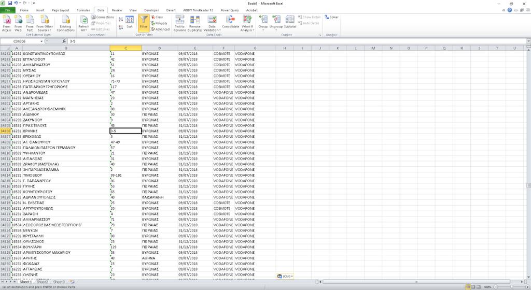Switch to the Review tab
Screen dimensions: 531x290
click(x=117, y=10)
